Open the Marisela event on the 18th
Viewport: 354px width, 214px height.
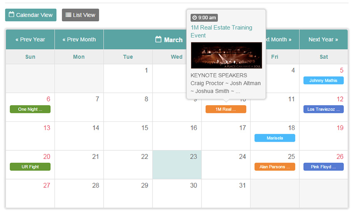coord(274,138)
